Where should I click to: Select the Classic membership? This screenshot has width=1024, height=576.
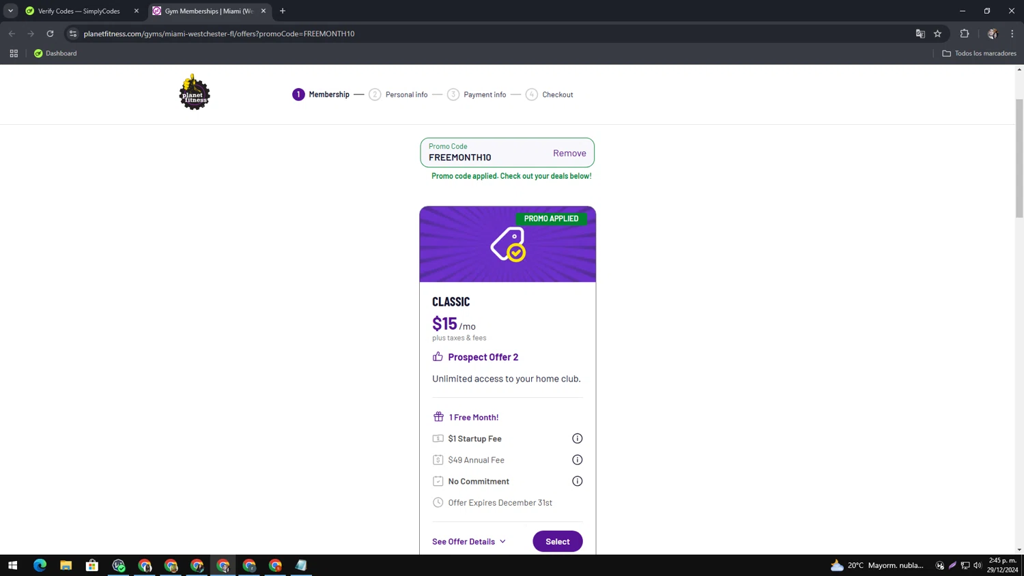coord(558,541)
